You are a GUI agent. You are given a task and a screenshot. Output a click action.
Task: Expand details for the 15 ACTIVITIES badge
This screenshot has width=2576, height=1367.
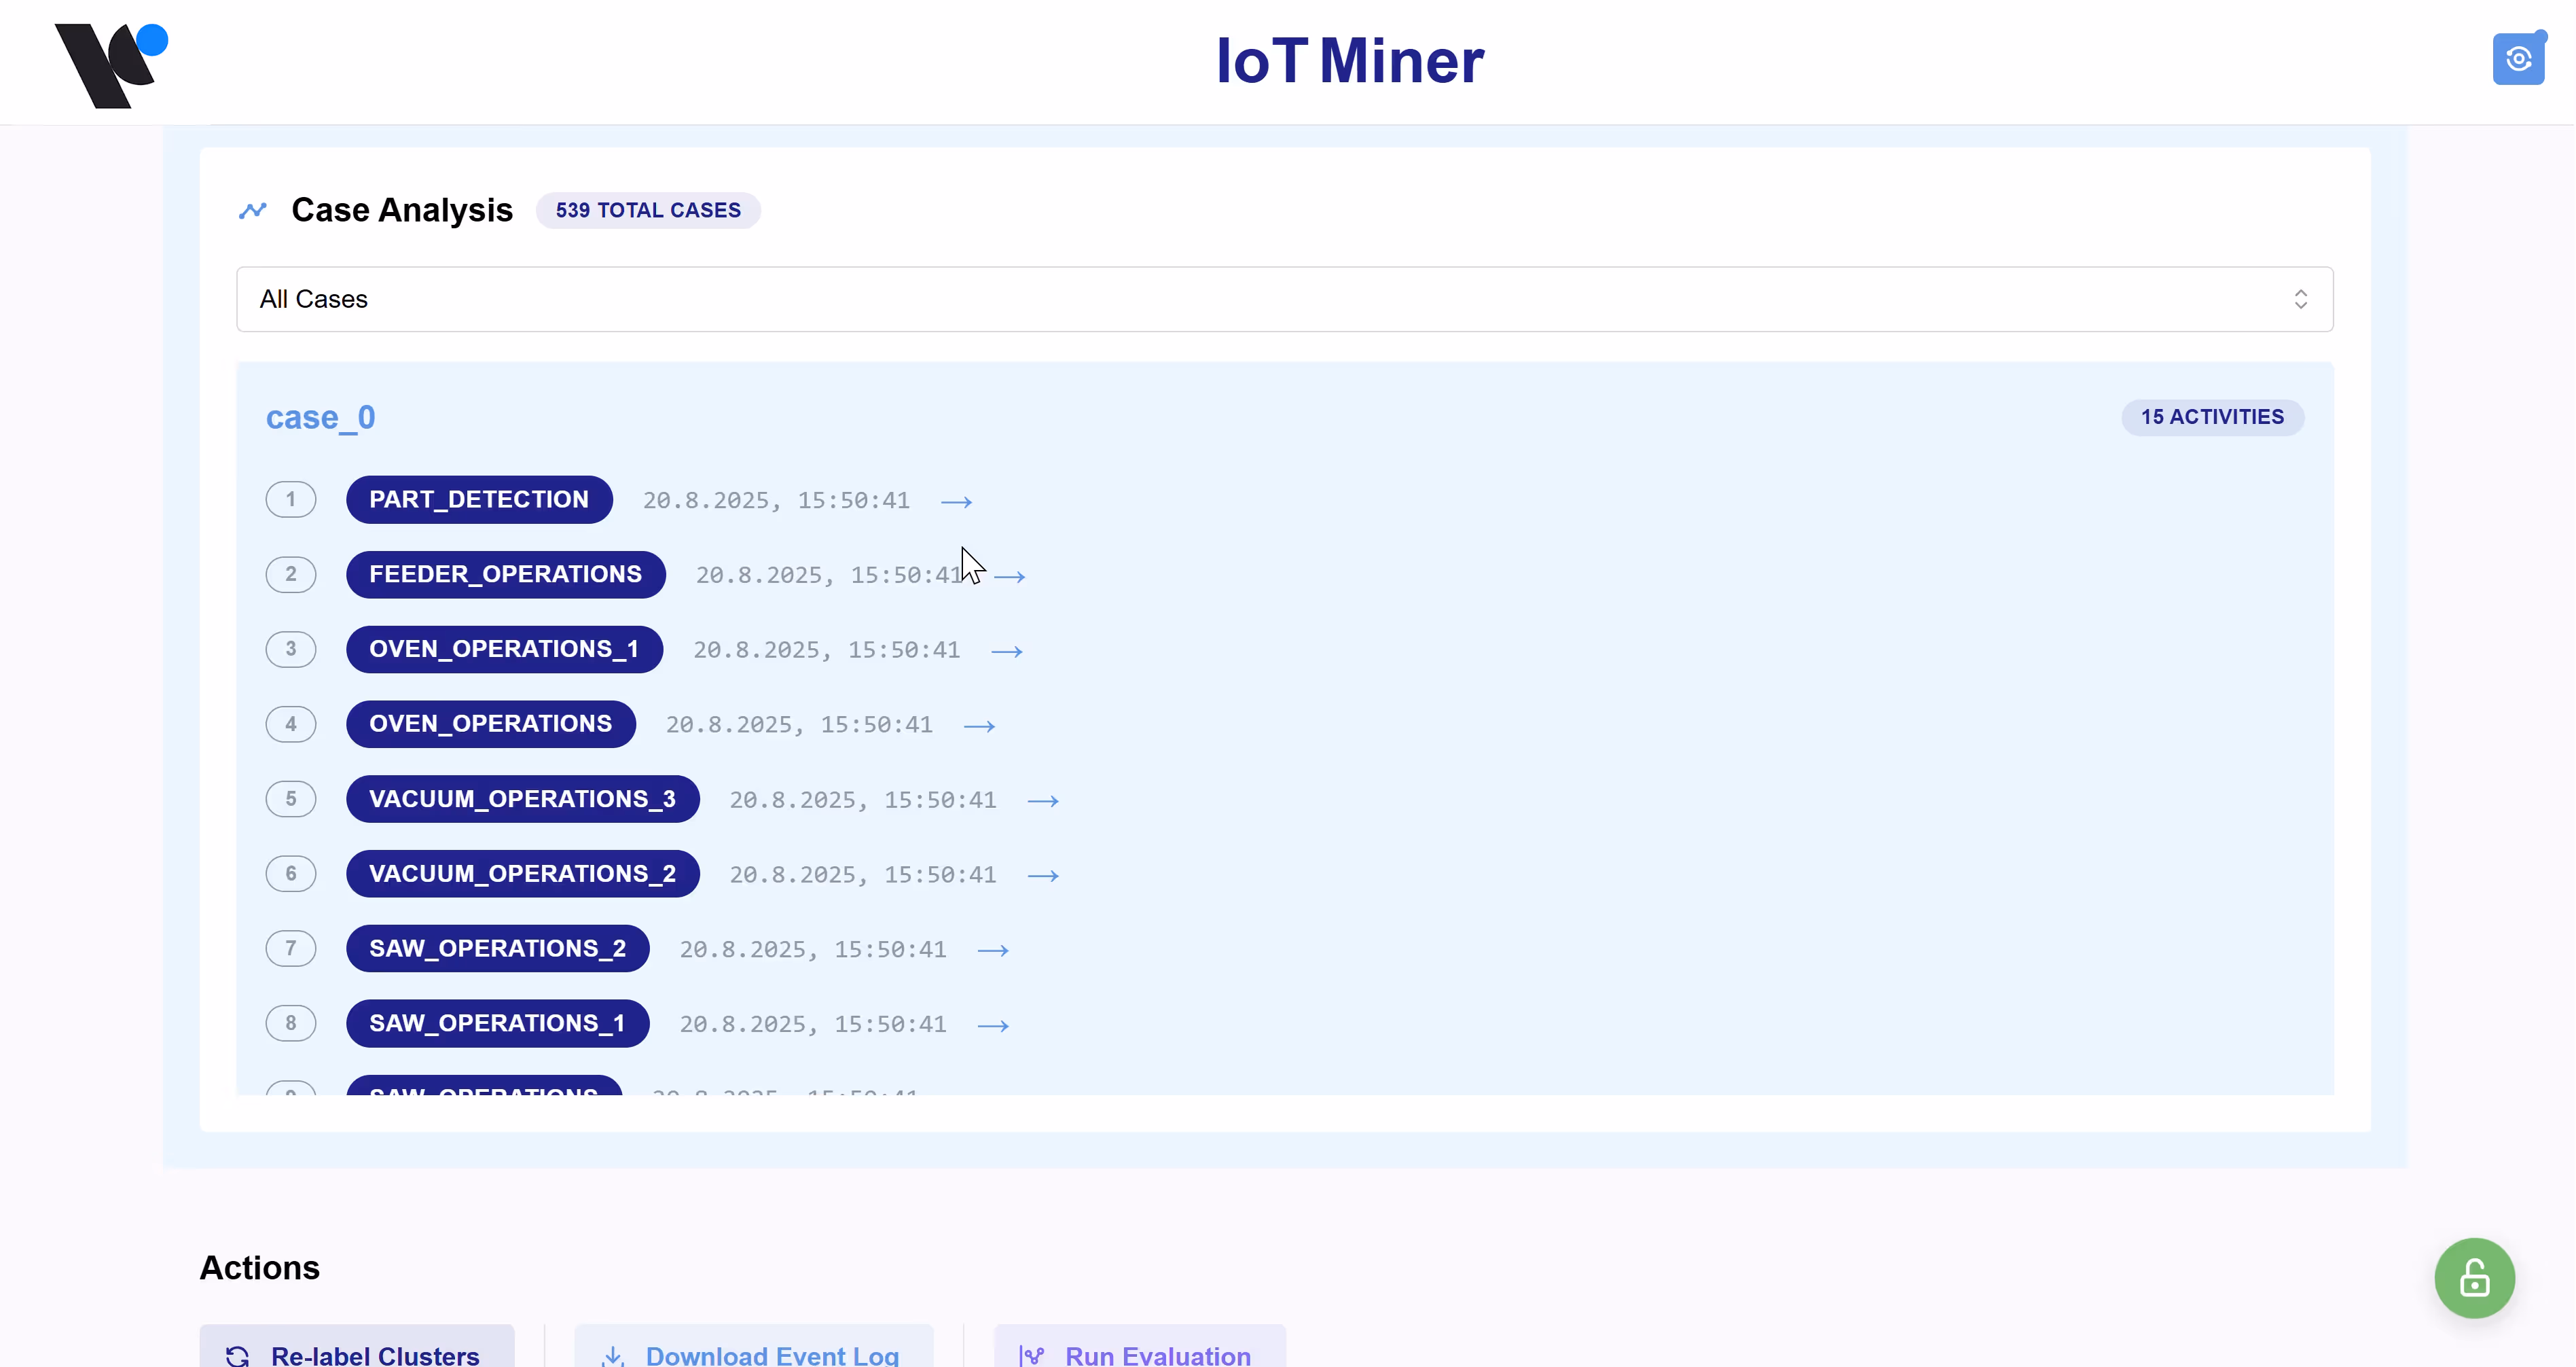click(2211, 417)
